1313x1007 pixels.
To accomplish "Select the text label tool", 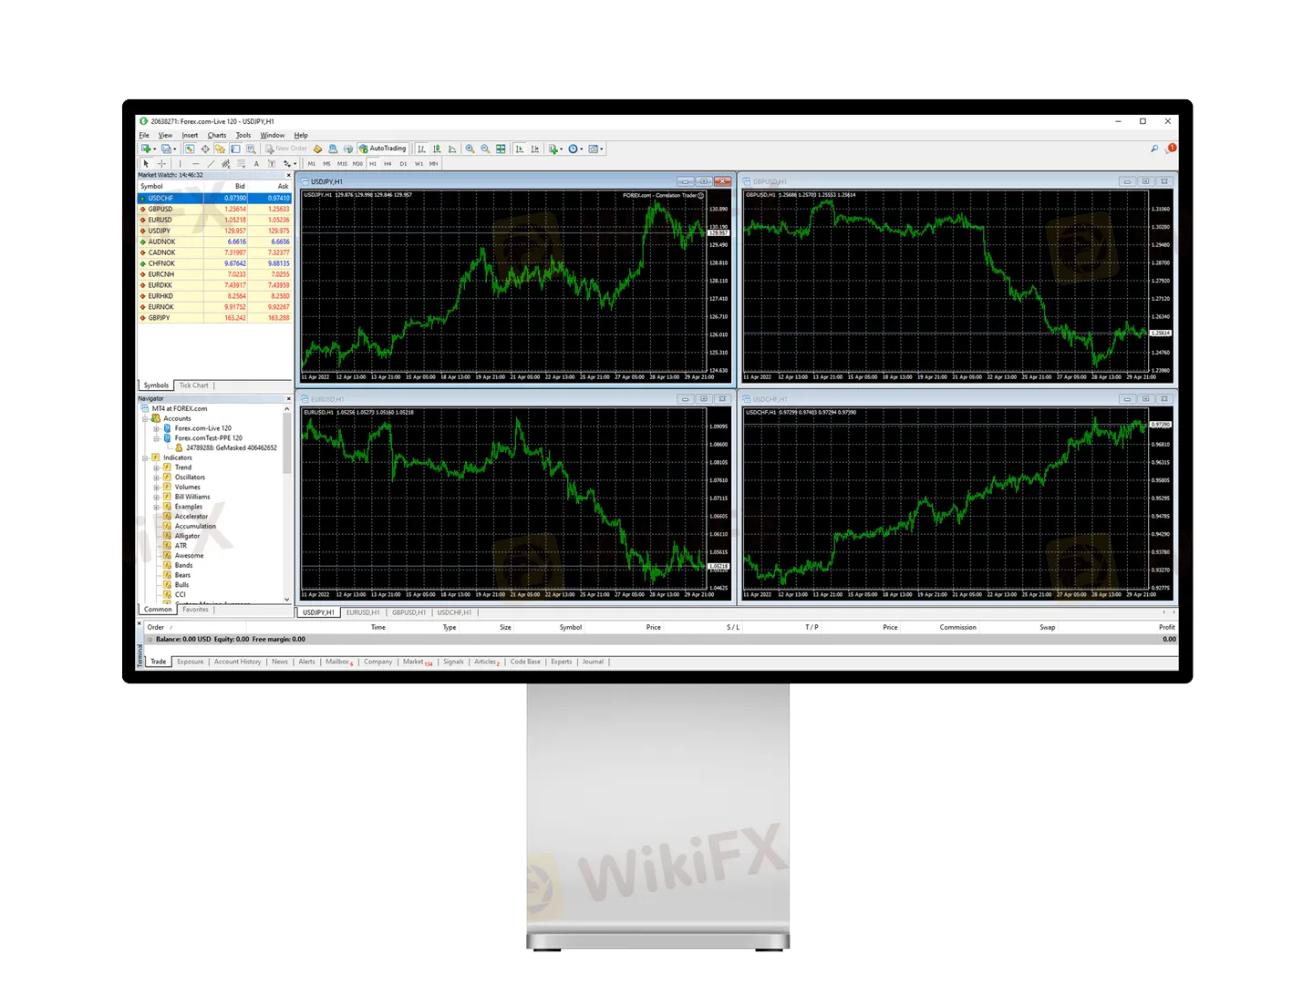I will pyautogui.click(x=271, y=164).
